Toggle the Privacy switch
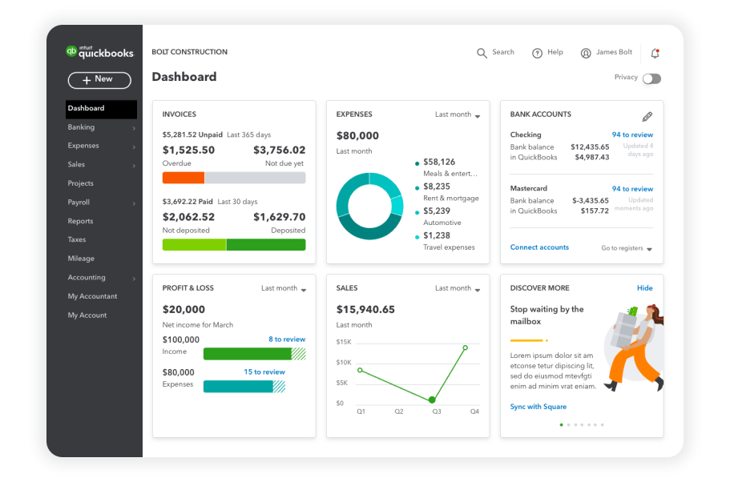Viewport: 730px width, 482px height. 651,78
